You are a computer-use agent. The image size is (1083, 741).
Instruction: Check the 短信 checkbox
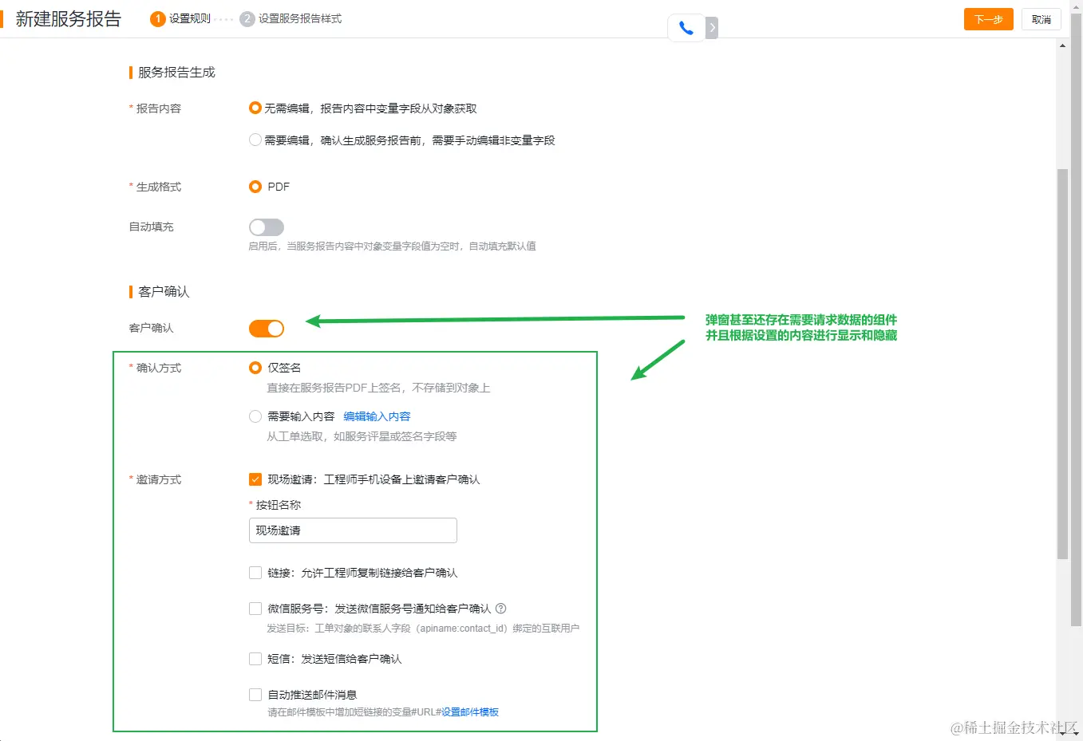pos(255,659)
